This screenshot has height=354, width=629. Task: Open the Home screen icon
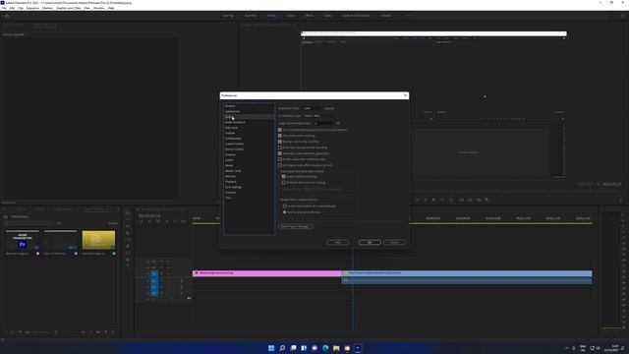7,16
